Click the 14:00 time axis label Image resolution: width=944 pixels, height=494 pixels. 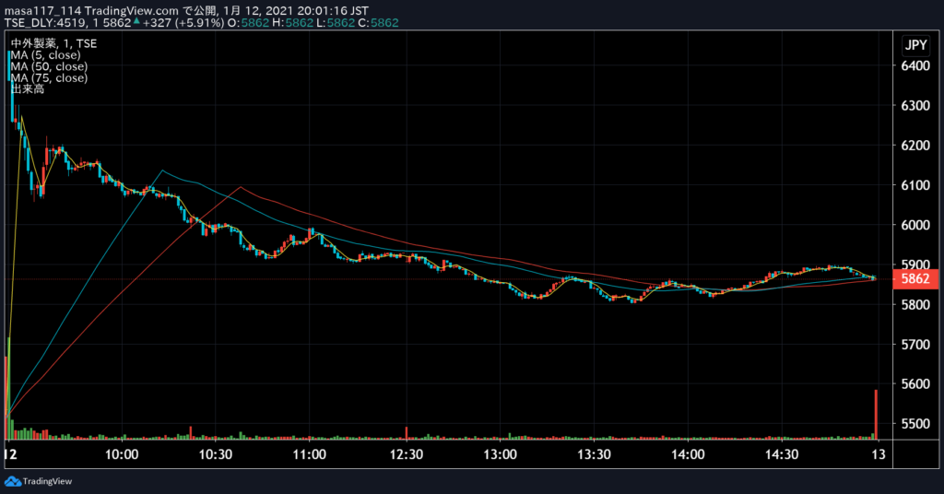(x=688, y=454)
